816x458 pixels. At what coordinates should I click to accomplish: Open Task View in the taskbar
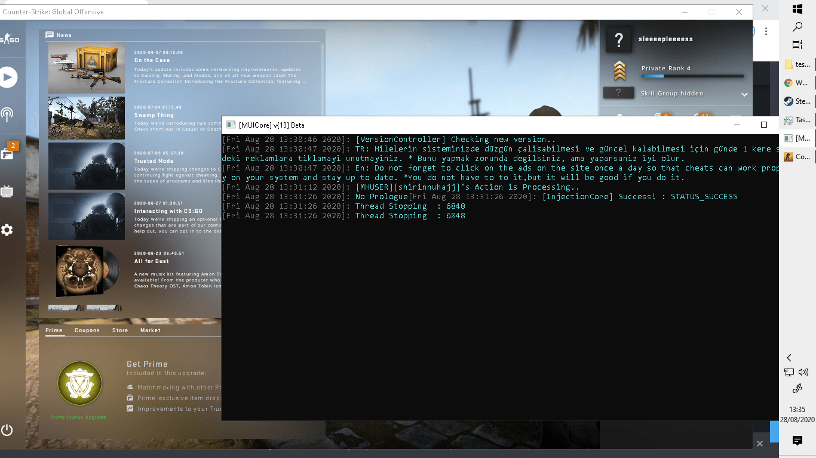pos(797,45)
